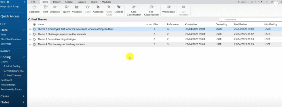Select the Theme 3 code circle
The image size is (282, 107).
coord(34,39)
